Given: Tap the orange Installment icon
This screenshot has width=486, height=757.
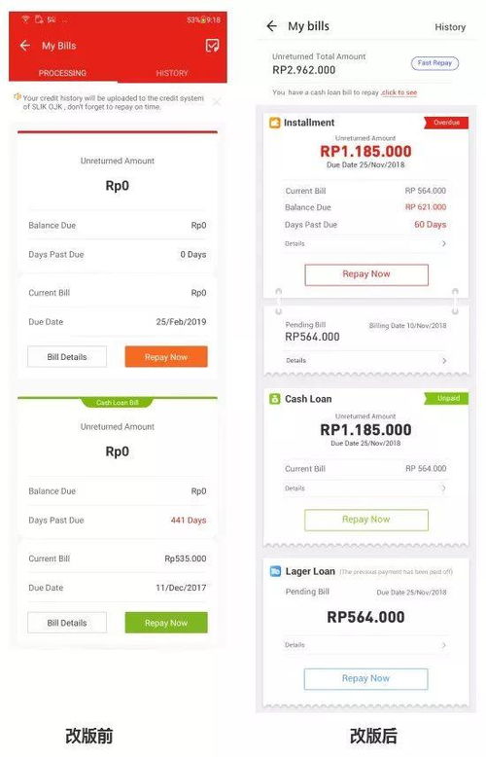Looking at the screenshot, I should 274,123.
